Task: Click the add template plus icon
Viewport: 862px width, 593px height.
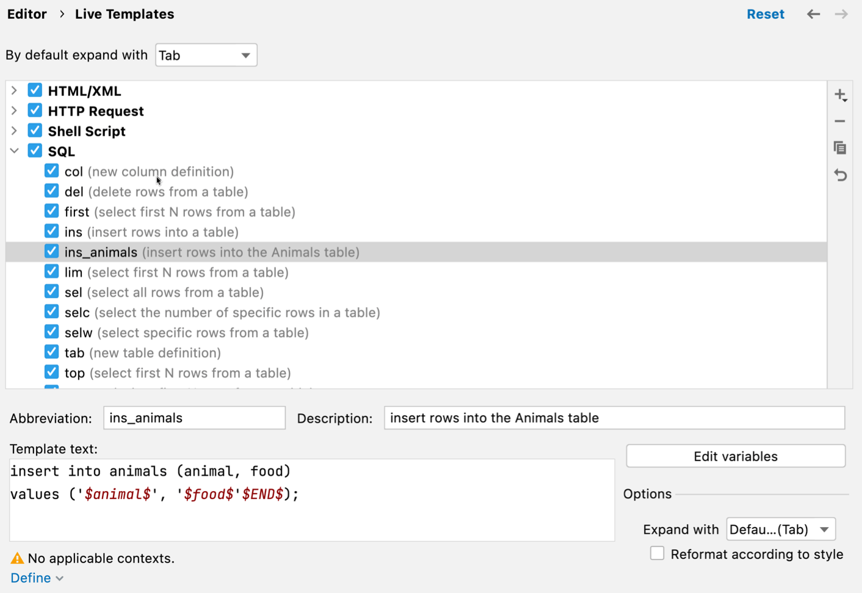Action: pyautogui.click(x=840, y=95)
